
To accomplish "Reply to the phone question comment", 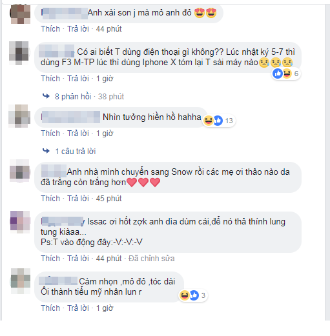I will click(78, 79).
